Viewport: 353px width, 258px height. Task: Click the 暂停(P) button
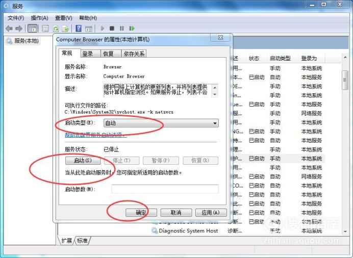point(161,161)
